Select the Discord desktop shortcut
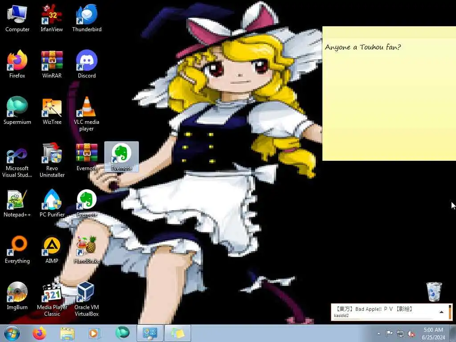 tap(87, 64)
